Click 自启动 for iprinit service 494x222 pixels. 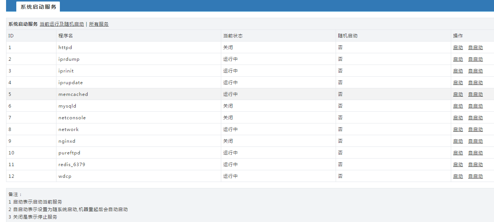point(475,71)
